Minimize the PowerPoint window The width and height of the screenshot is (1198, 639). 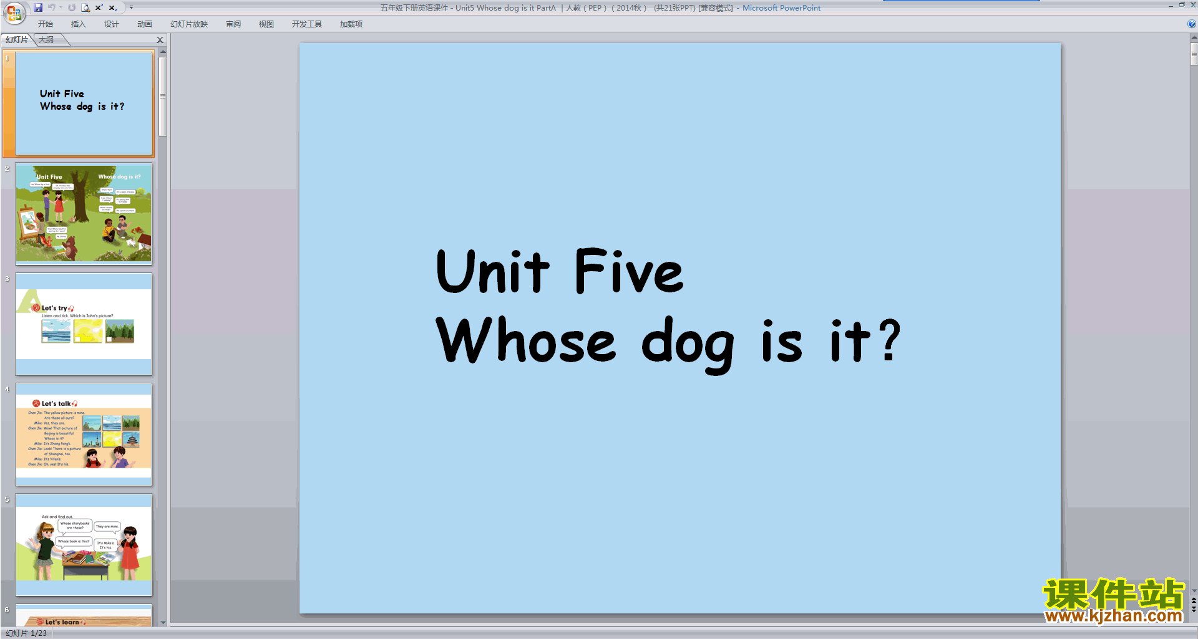1171,6
